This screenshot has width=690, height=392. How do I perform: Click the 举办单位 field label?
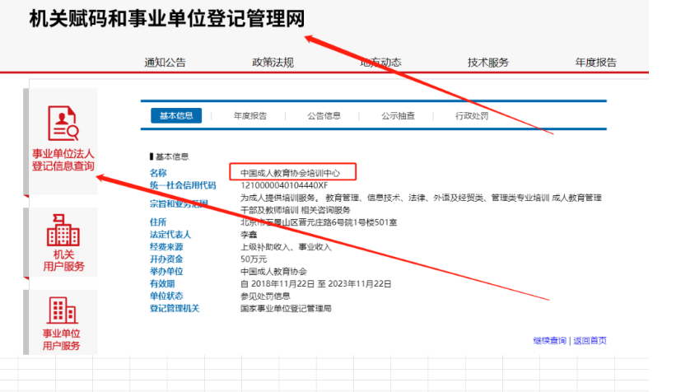pyautogui.click(x=166, y=272)
